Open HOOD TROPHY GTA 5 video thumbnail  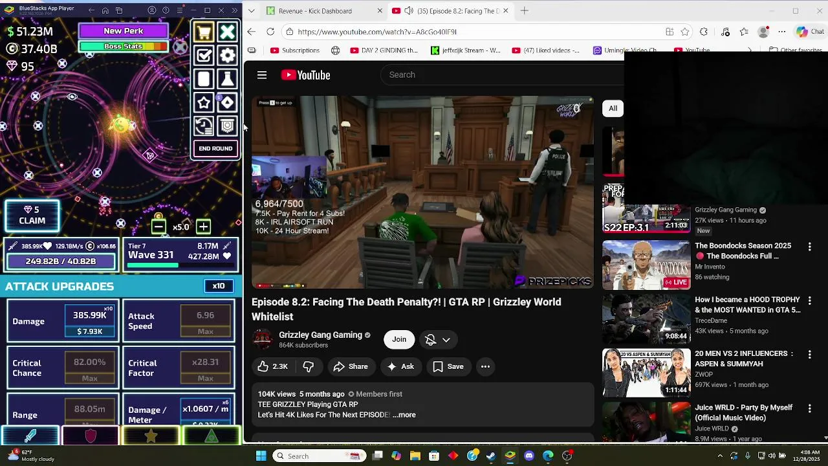646,318
